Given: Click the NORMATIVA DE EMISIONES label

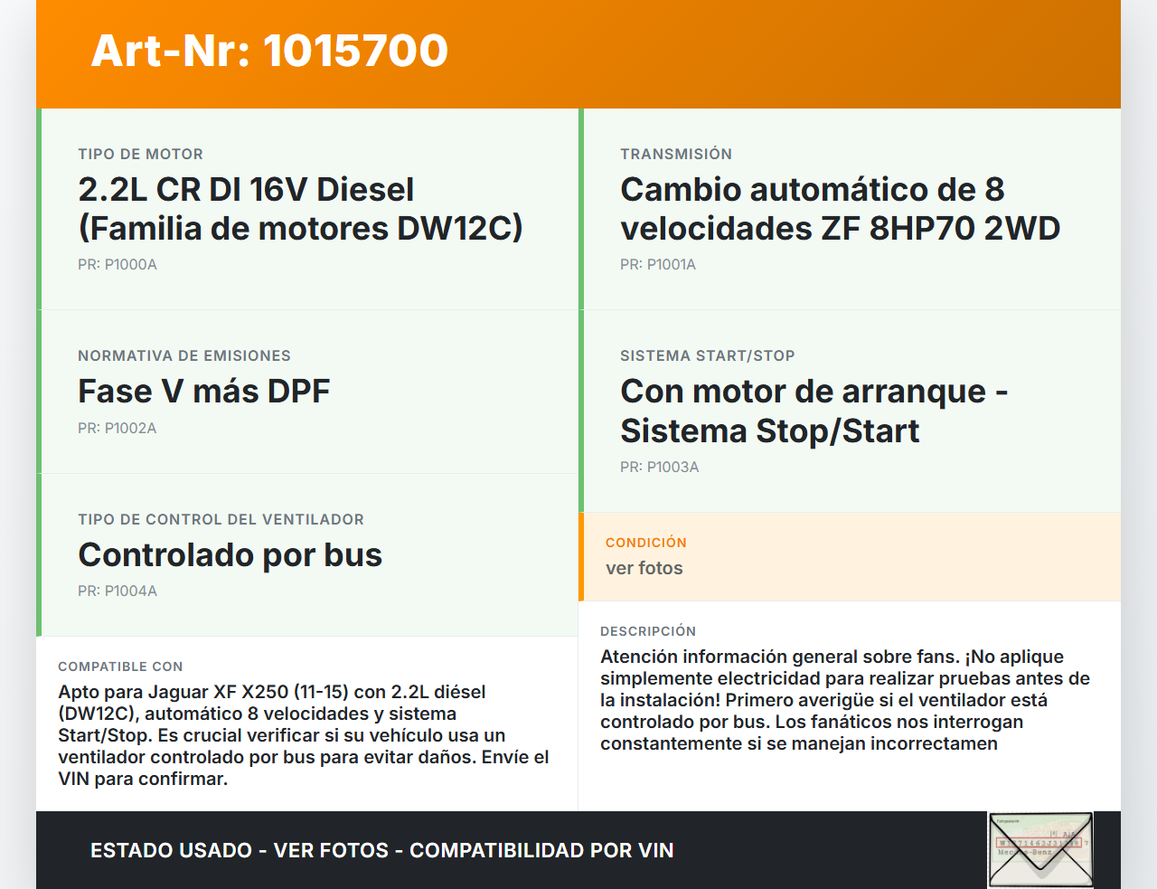Looking at the screenshot, I should (x=184, y=355).
